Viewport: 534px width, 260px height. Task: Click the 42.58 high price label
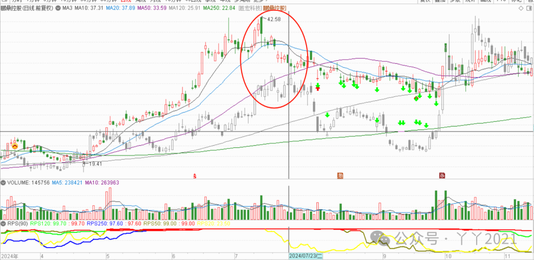tap(274, 19)
